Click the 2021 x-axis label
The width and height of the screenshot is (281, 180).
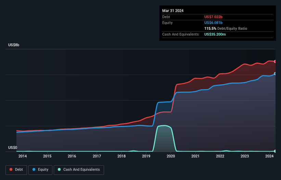pyautogui.click(x=195, y=156)
